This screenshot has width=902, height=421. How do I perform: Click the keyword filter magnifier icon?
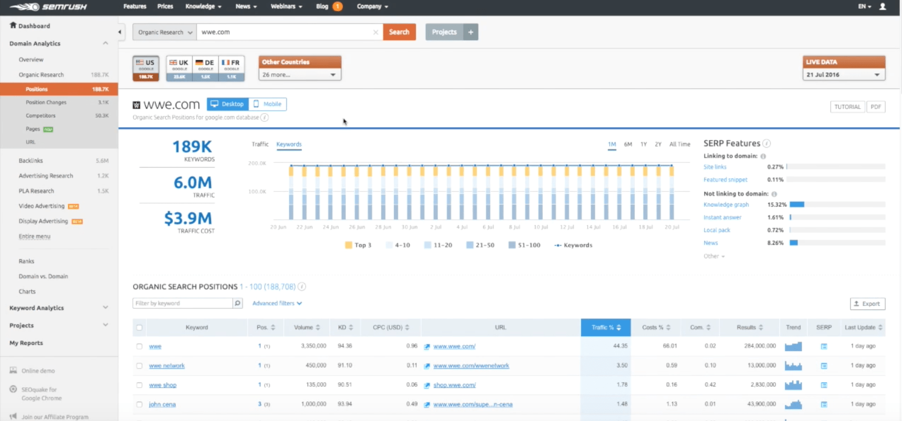[x=238, y=303]
